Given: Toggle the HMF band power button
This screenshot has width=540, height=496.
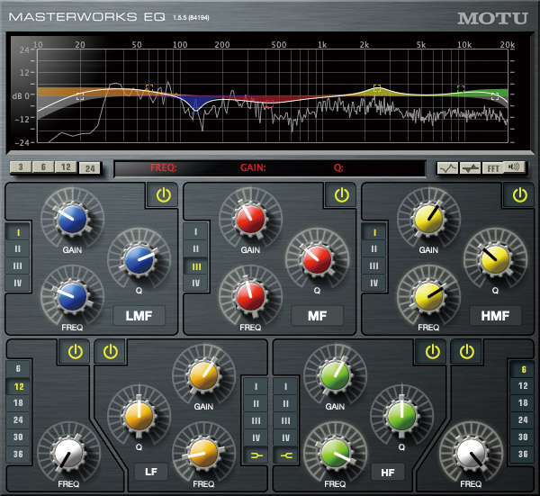Looking at the screenshot, I should pyautogui.click(x=519, y=195).
